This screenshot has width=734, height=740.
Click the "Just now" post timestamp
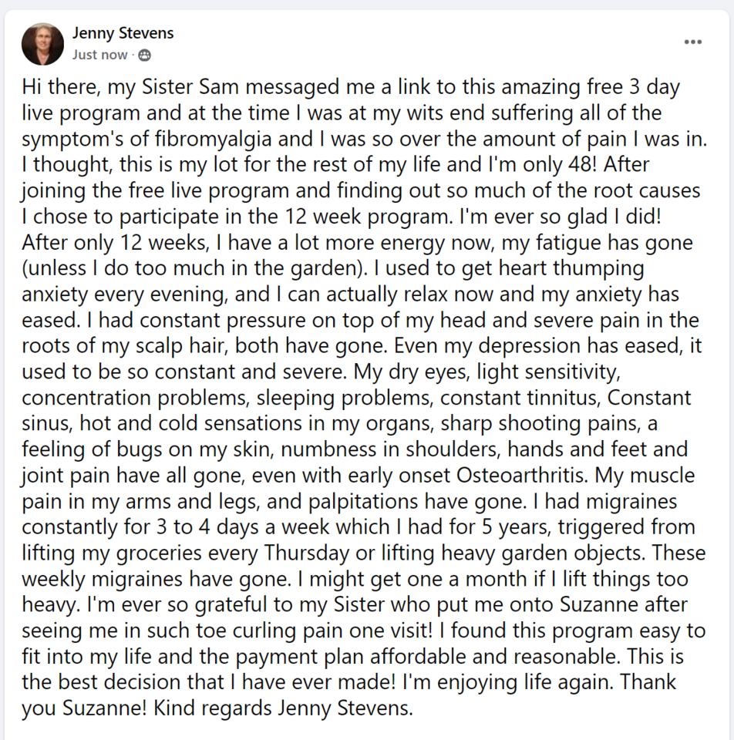point(99,55)
